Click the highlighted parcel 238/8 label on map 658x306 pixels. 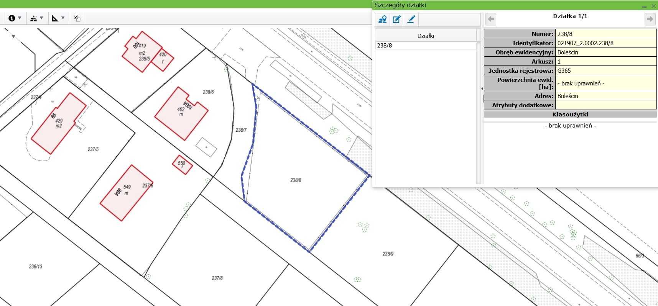296,180
